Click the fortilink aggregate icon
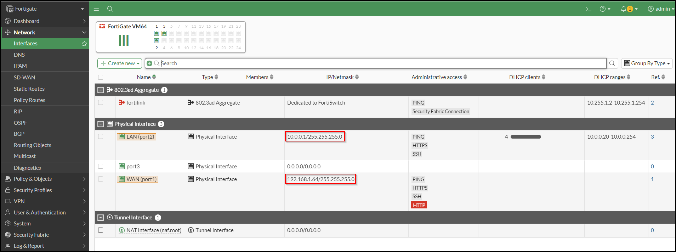The height and width of the screenshot is (252, 676). click(121, 102)
